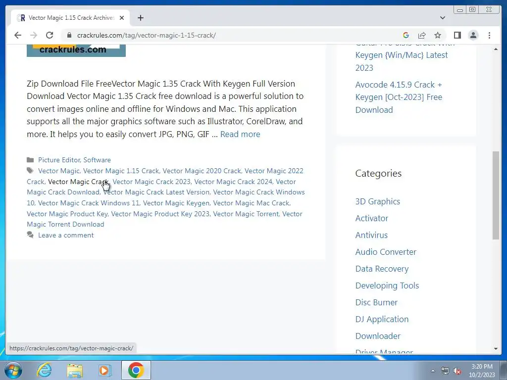Click the address bar URL
Image resolution: width=507 pixels, height=380 pixels.
[x=146, y=35]
